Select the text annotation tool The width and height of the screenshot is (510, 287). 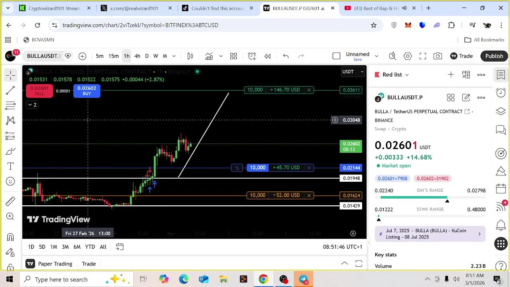click(x=11, y=166)
